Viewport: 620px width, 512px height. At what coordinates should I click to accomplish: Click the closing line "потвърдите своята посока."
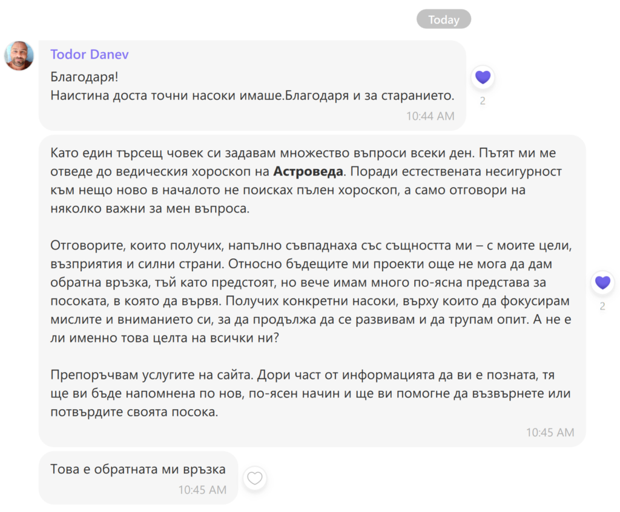coord(134,412)
